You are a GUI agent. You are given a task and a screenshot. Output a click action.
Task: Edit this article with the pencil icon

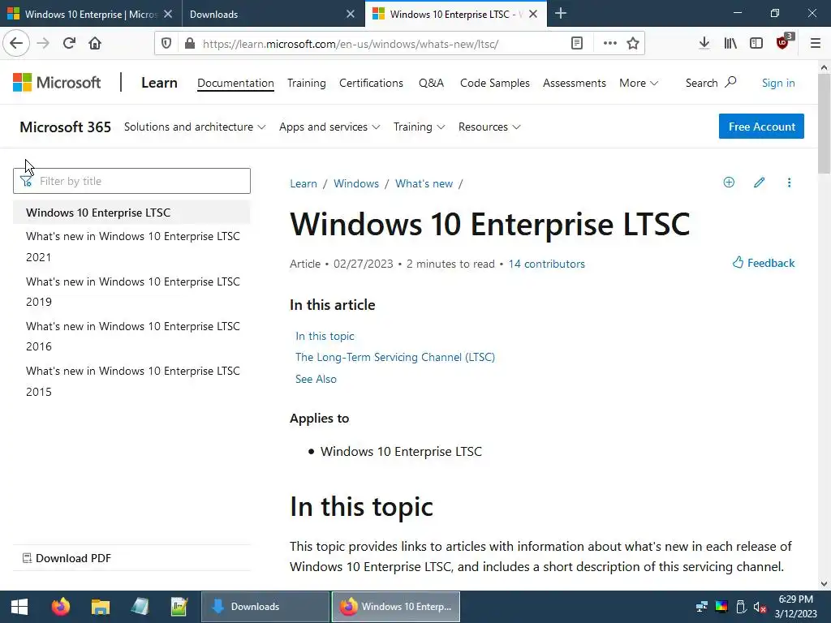point(760,183)
